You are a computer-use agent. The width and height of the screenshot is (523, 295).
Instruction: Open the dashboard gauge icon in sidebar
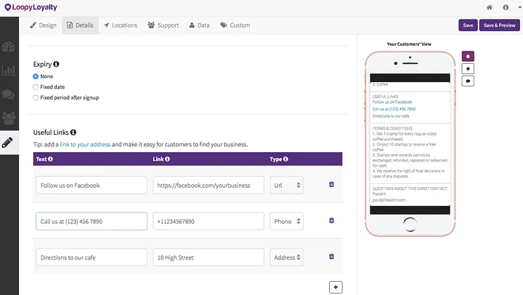point(8,47)
